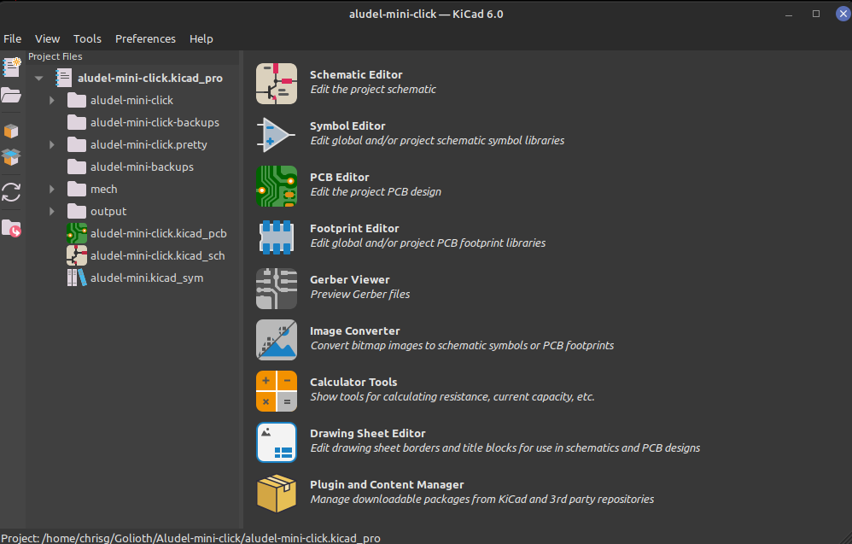Click the New Project icon in left toolbar

[x=11, y=67]
